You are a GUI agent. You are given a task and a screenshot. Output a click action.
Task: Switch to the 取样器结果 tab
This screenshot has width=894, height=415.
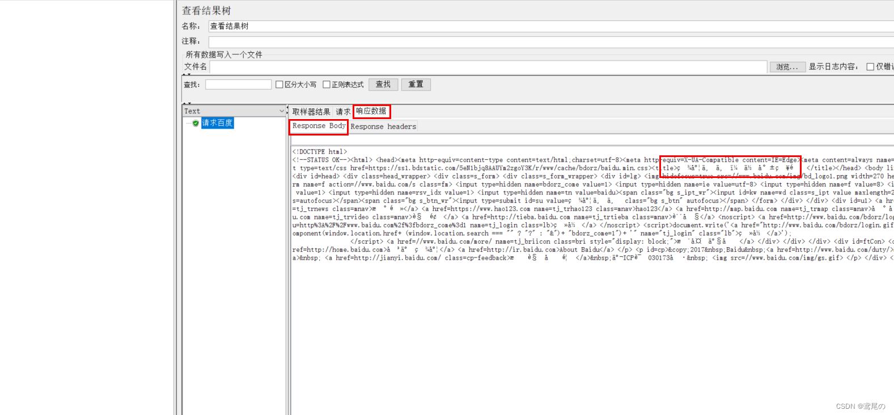click(x=311, y=112)
